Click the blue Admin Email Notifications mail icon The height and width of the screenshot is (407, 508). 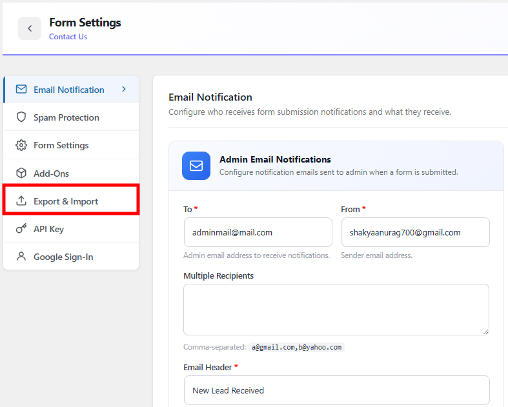(x=196, y=166)
